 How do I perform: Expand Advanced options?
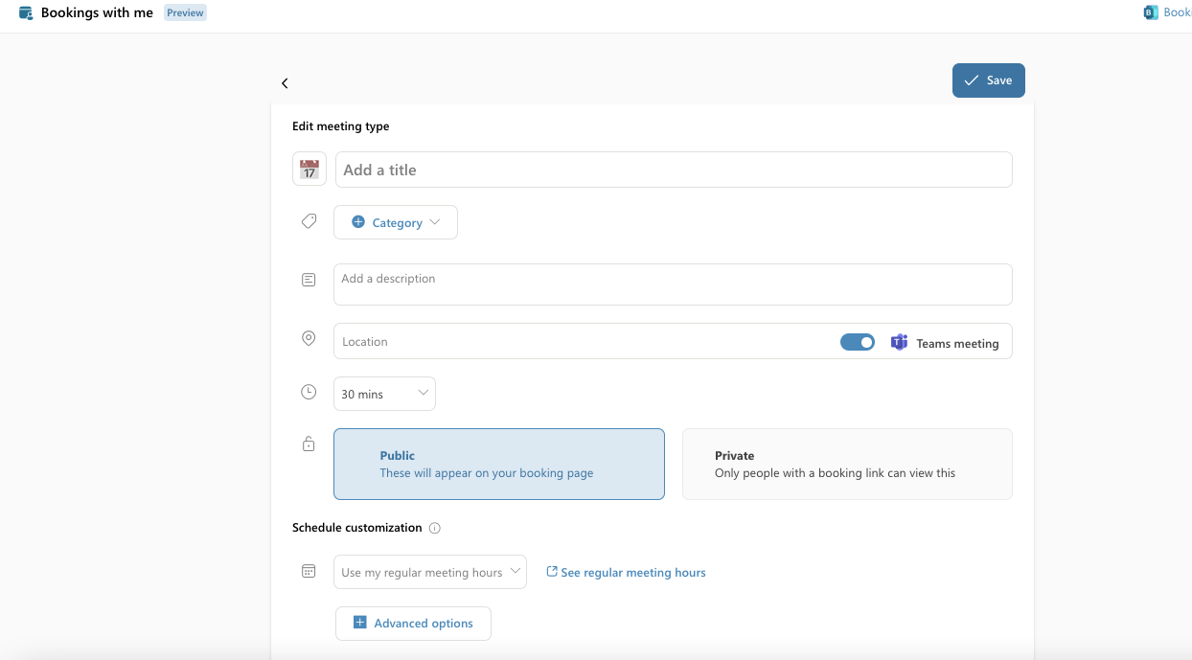pos(413,623)
